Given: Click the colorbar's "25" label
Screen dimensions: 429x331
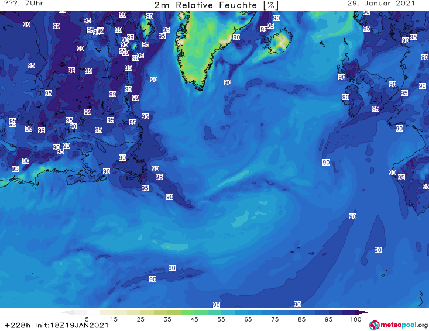Looking at the screenshot, I should tap(140, 319).
